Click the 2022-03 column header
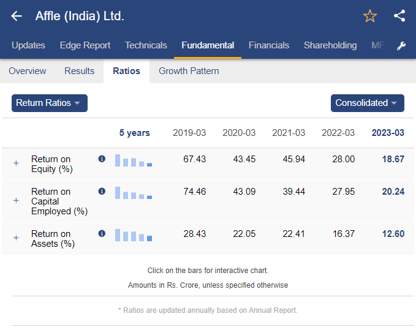This screenshot has width=416, height=330. (338, 133)
